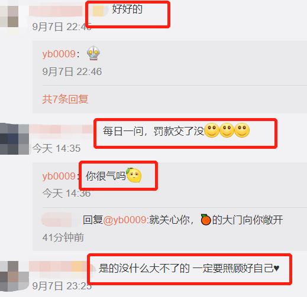Image resolution: width=307 pixels, height=297 pixels.
Task: Click the heart symbol after 照顾好自己
Action: pos(276,268)
